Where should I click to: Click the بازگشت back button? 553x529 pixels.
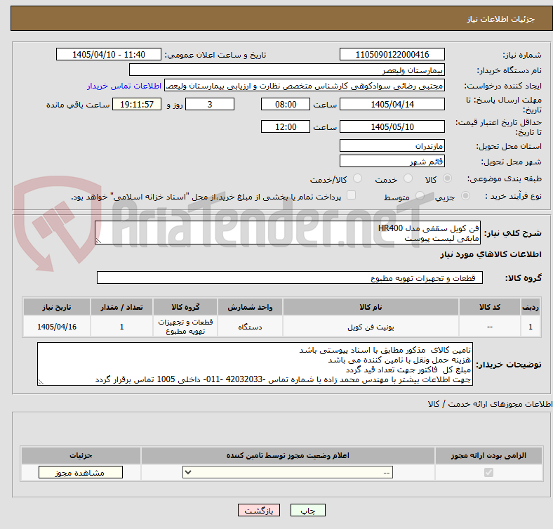(259, 510)
